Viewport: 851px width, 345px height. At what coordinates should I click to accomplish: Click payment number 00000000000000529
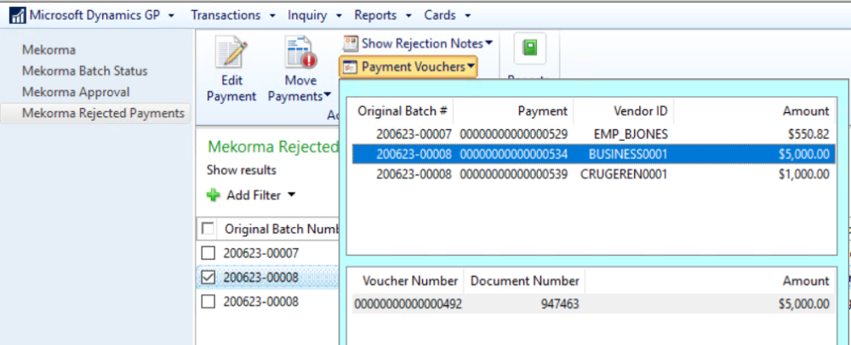(x=514, y=133)
